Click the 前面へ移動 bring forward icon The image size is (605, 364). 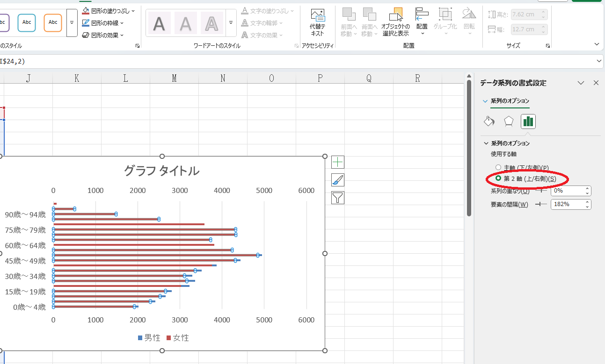(x=349, y=14)
